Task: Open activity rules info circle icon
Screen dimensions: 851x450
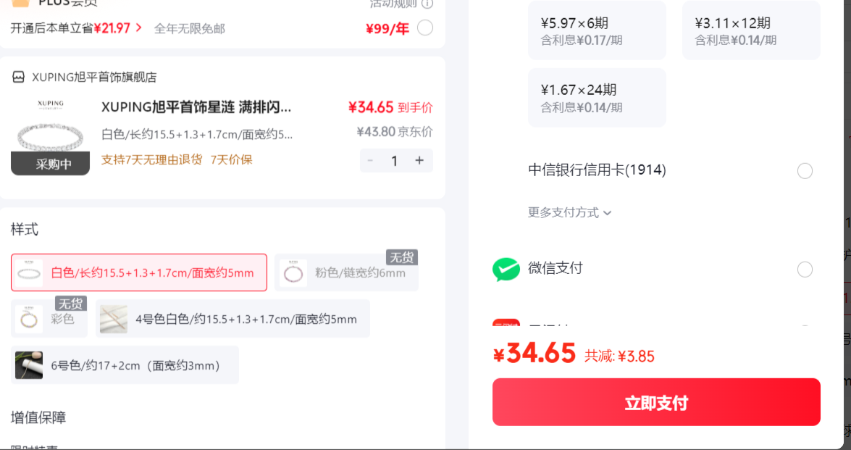Action: (427, 4)
